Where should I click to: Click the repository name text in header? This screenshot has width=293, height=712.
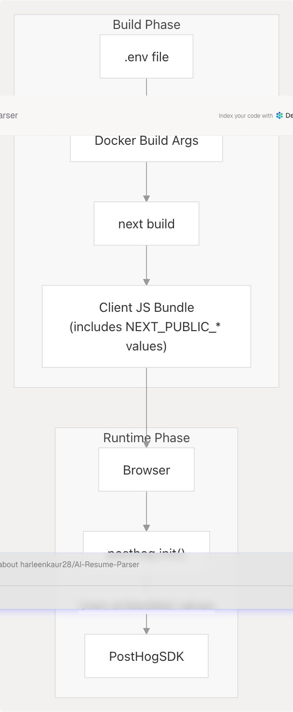pyautogui.click(x=9, y=115)
